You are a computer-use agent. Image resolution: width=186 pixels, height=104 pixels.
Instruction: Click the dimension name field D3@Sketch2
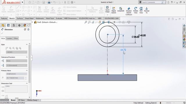pos(17,74)
